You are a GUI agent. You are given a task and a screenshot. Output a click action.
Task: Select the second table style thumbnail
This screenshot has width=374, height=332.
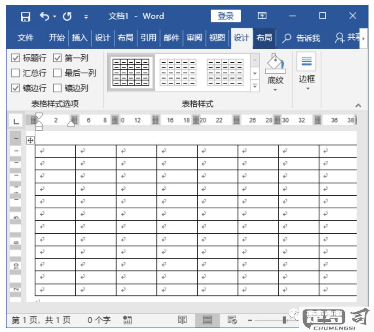[178, 72]
